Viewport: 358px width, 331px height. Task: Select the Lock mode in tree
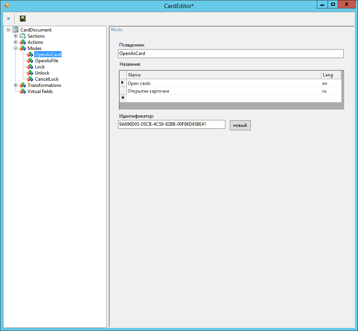point(40,67)
